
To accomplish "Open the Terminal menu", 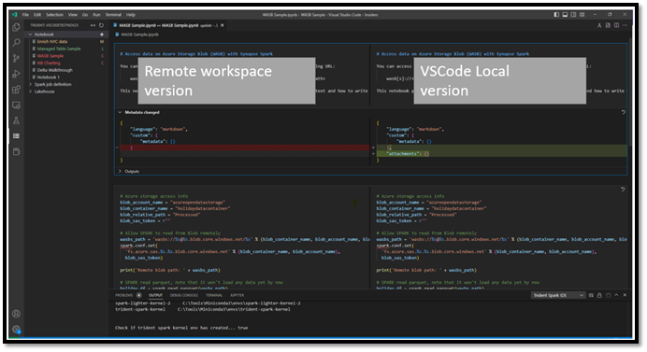I will pyautogui.click(x=113, y=14).
